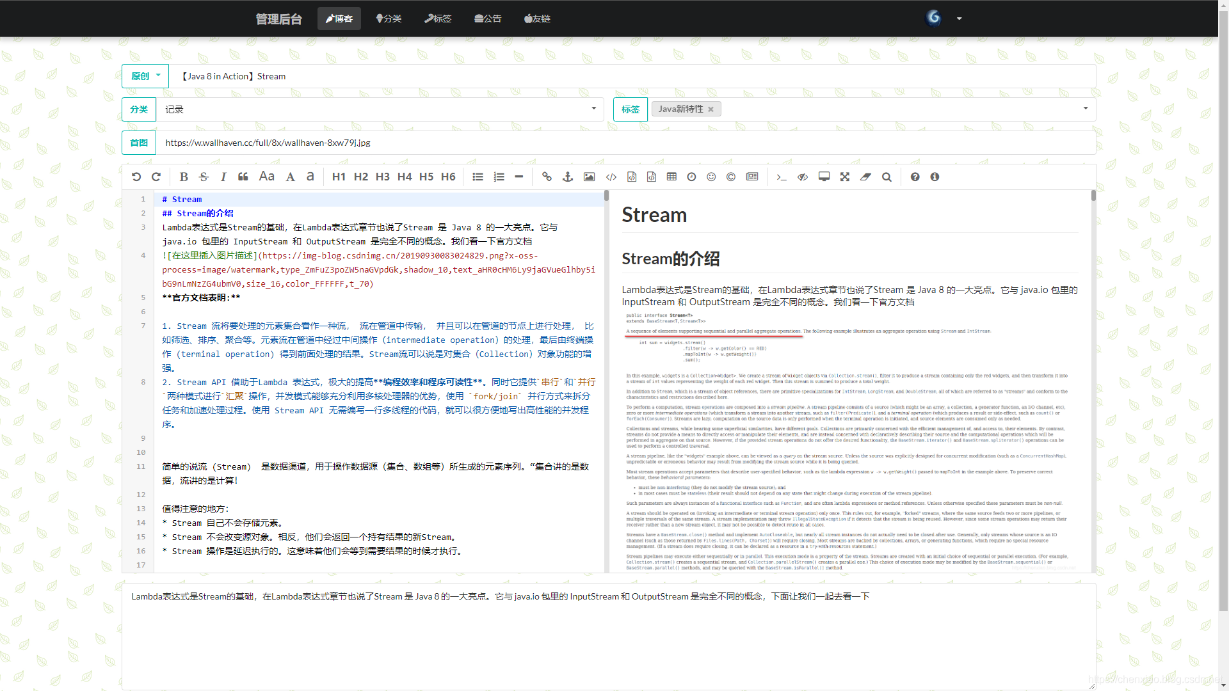Open search with the magnifier icon

click(x=887, y=177)
